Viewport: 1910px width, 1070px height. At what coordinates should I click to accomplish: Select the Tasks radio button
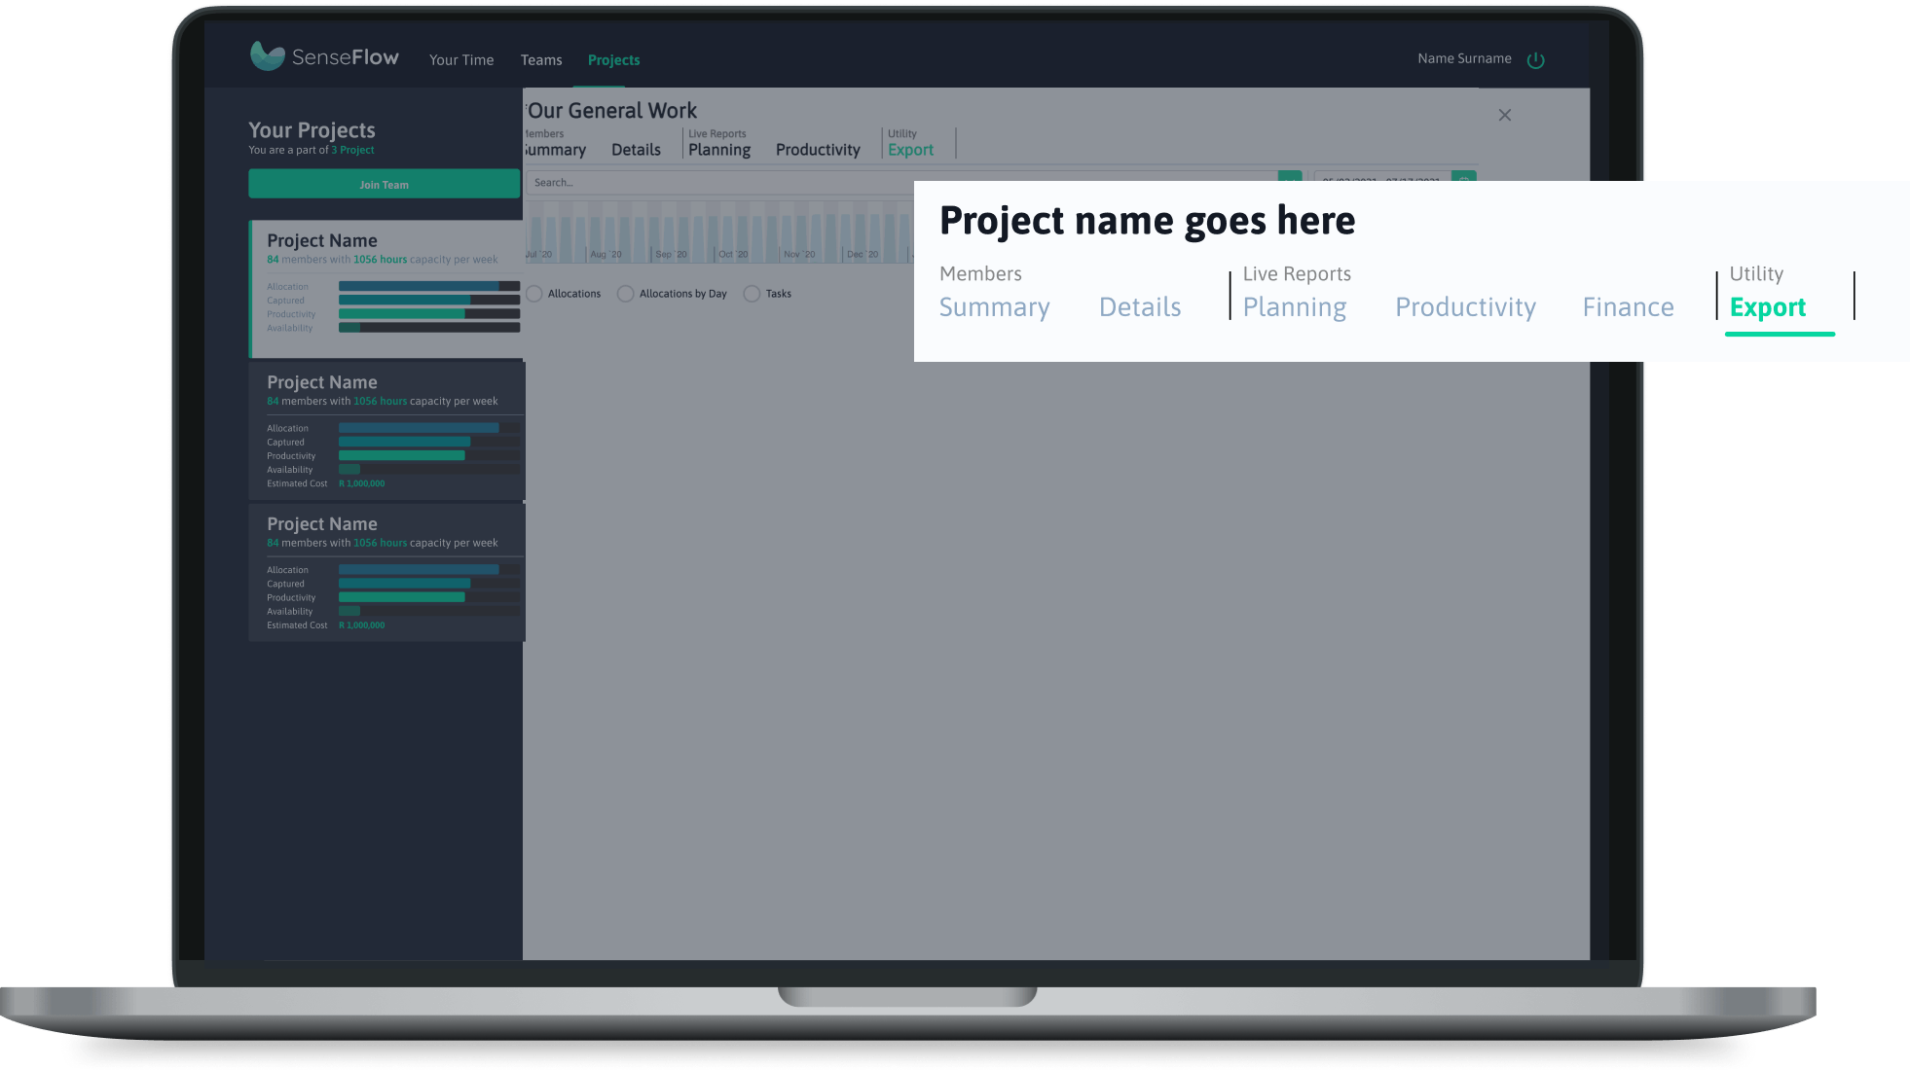pyautogui.click(x=752, y=294)
